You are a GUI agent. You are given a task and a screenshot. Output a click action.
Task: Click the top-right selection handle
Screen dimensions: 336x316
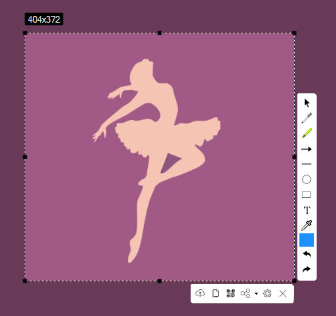(x=294, y=33)
